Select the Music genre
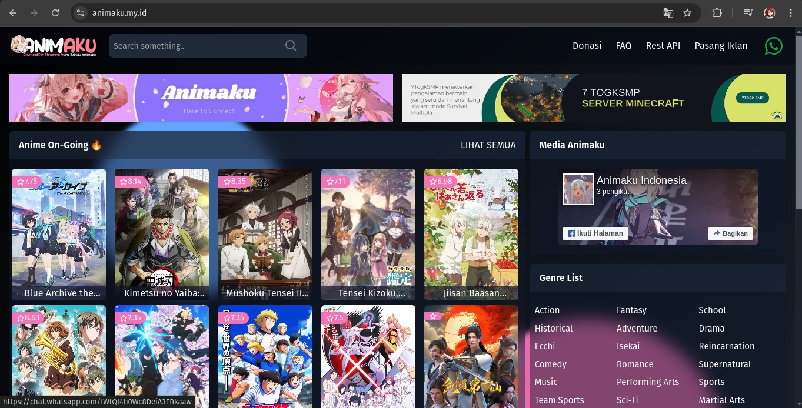This screenshot has height=408, width=802. pos(546,382)
